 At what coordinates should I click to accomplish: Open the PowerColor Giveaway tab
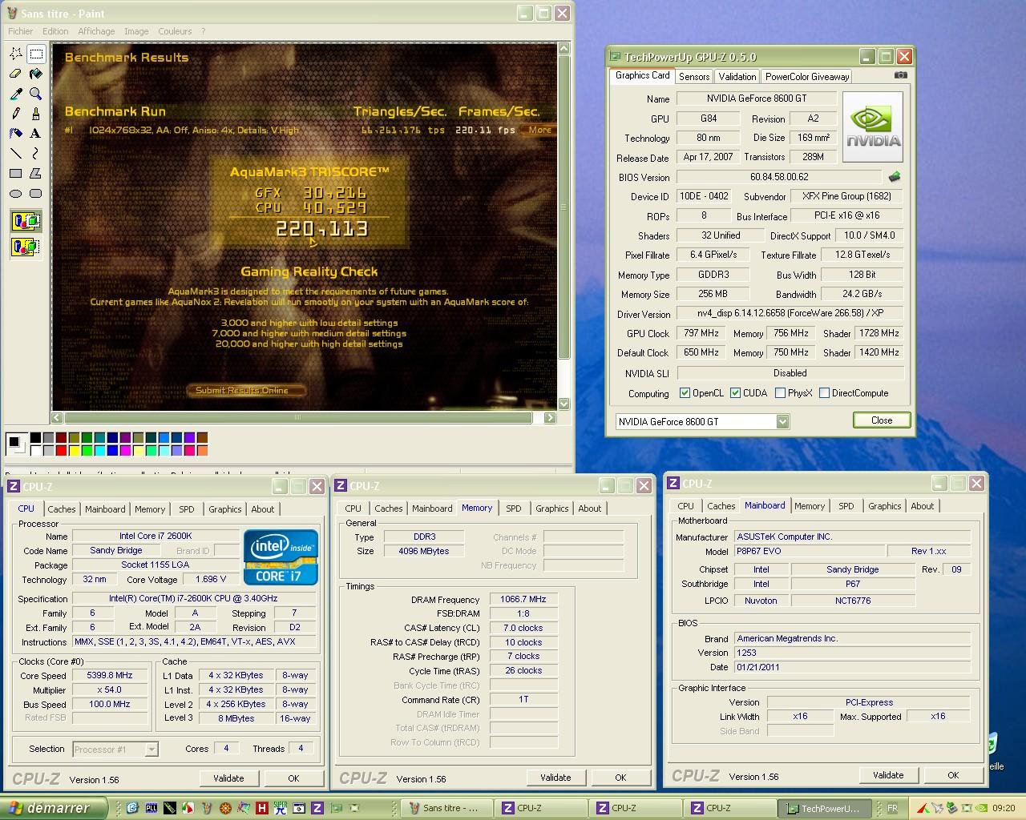[x=807, y=77]
